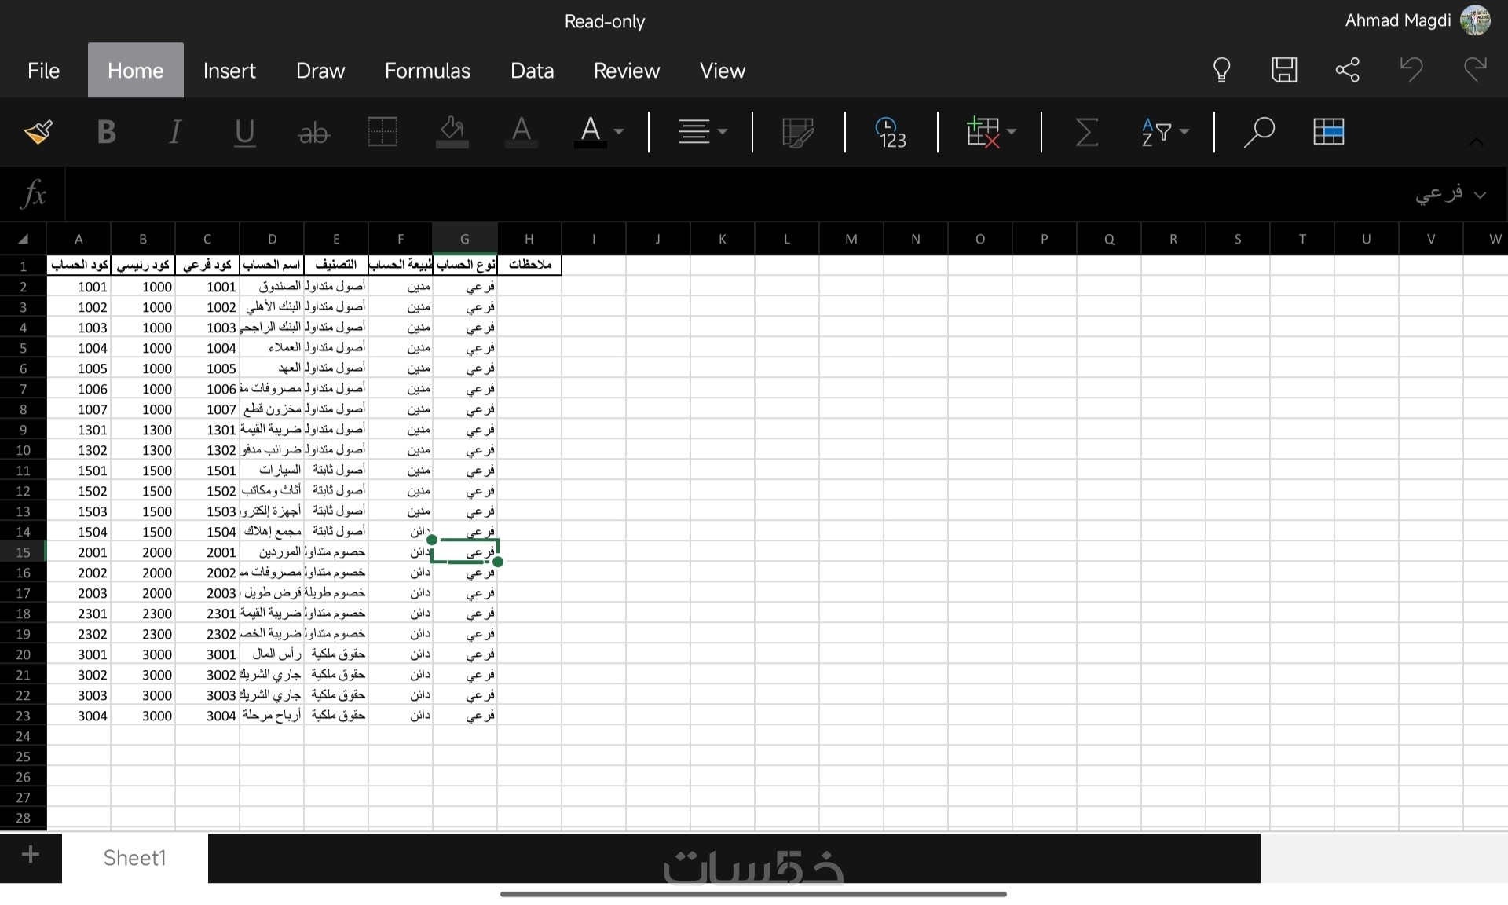The image size is (1508, 905).
Task: Open the Find magnifying glass tool
Action: [x=1259, y=132]
